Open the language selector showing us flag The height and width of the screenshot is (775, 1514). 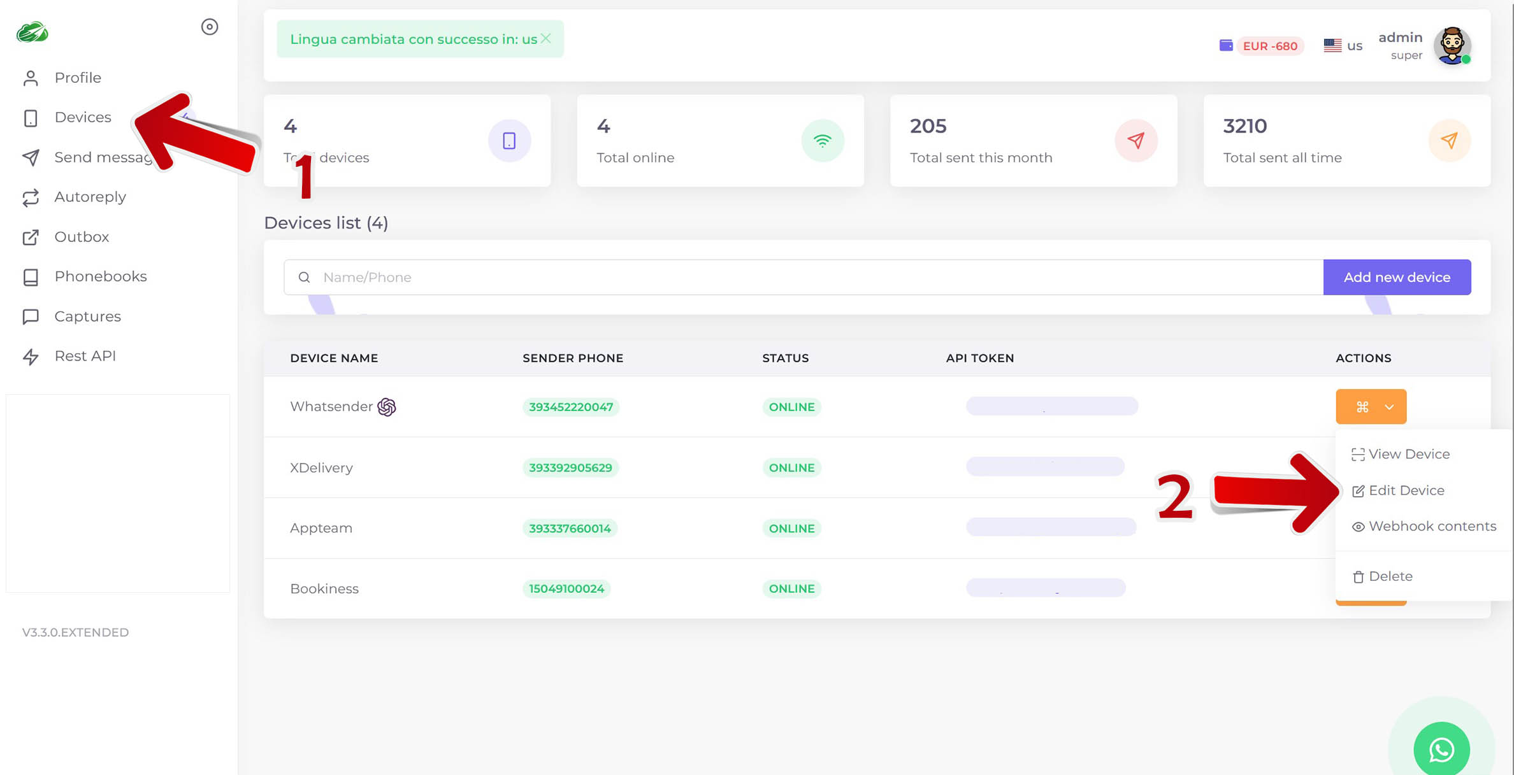point(1343,46)
